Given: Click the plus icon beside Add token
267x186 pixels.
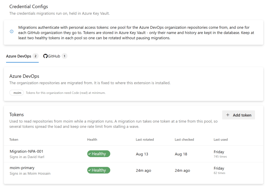Looking at the screenshot, I should click(x=228, y=115).
